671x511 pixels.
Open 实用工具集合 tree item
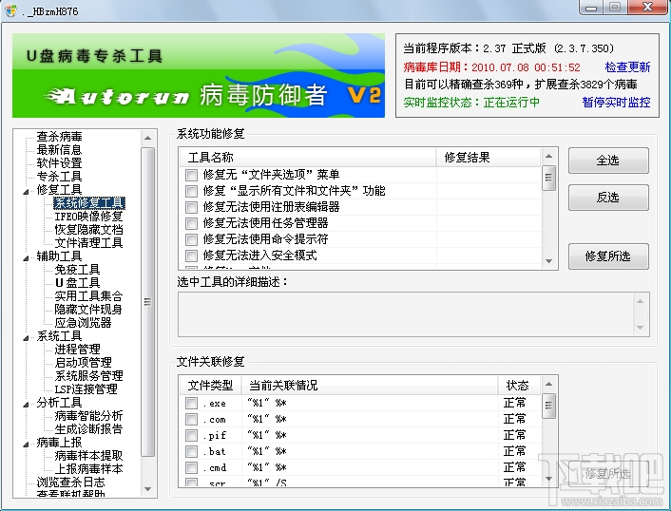click(x=88, y=296)
